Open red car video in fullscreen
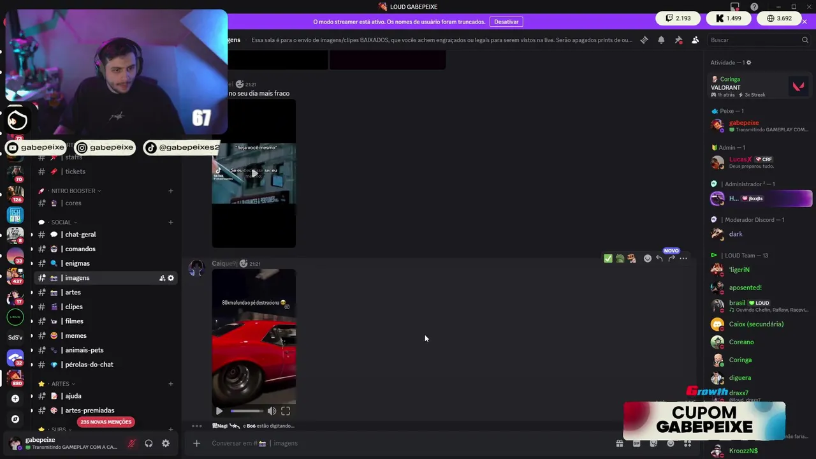 [286, 411]
